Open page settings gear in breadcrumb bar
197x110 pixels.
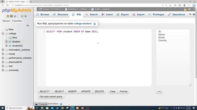click(x=189, y=9)
